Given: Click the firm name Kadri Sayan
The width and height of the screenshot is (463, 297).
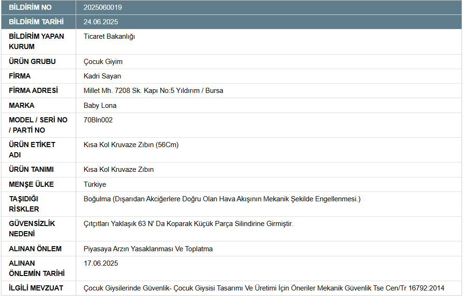Looking at the screenshot, I should click(100, 76).
